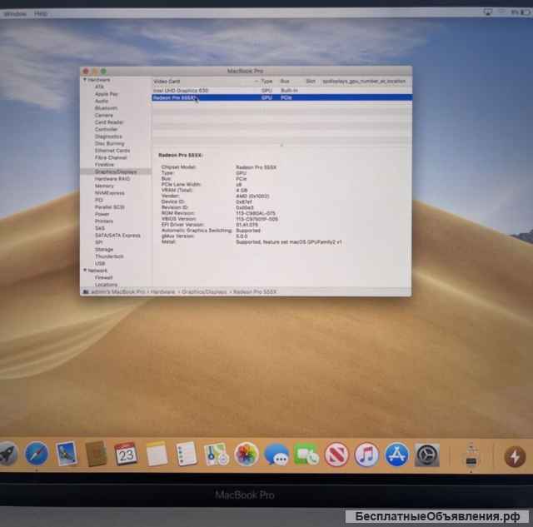The image size is (533, 527).
Task: Open Maps app in the Dock
Action: click(x=217, y=454)
